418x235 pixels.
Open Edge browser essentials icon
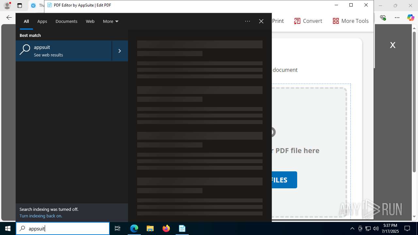point(383,18)
